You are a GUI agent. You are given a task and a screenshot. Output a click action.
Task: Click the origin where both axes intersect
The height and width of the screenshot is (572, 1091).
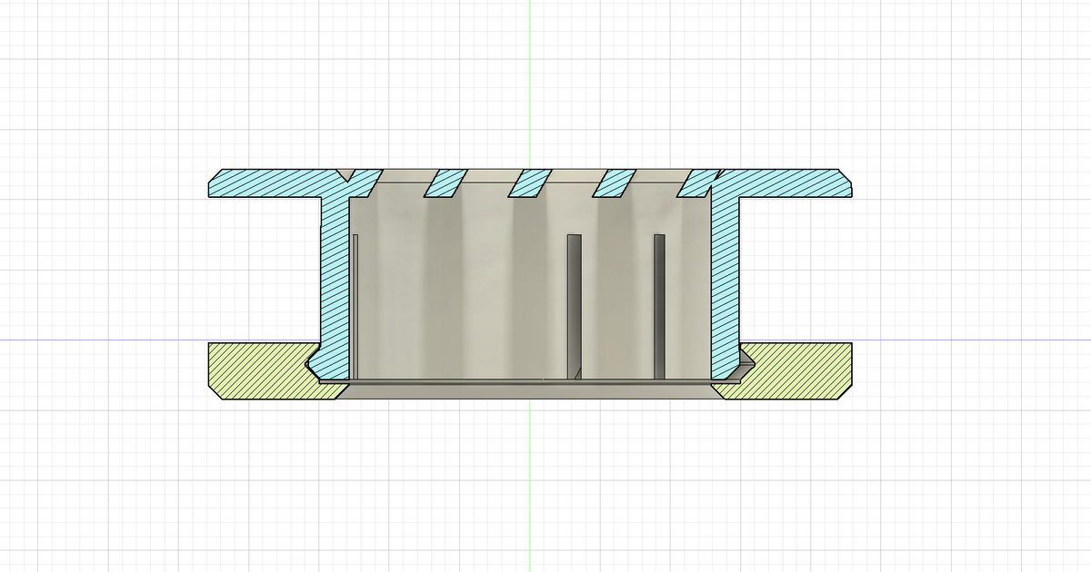[529, 340]
